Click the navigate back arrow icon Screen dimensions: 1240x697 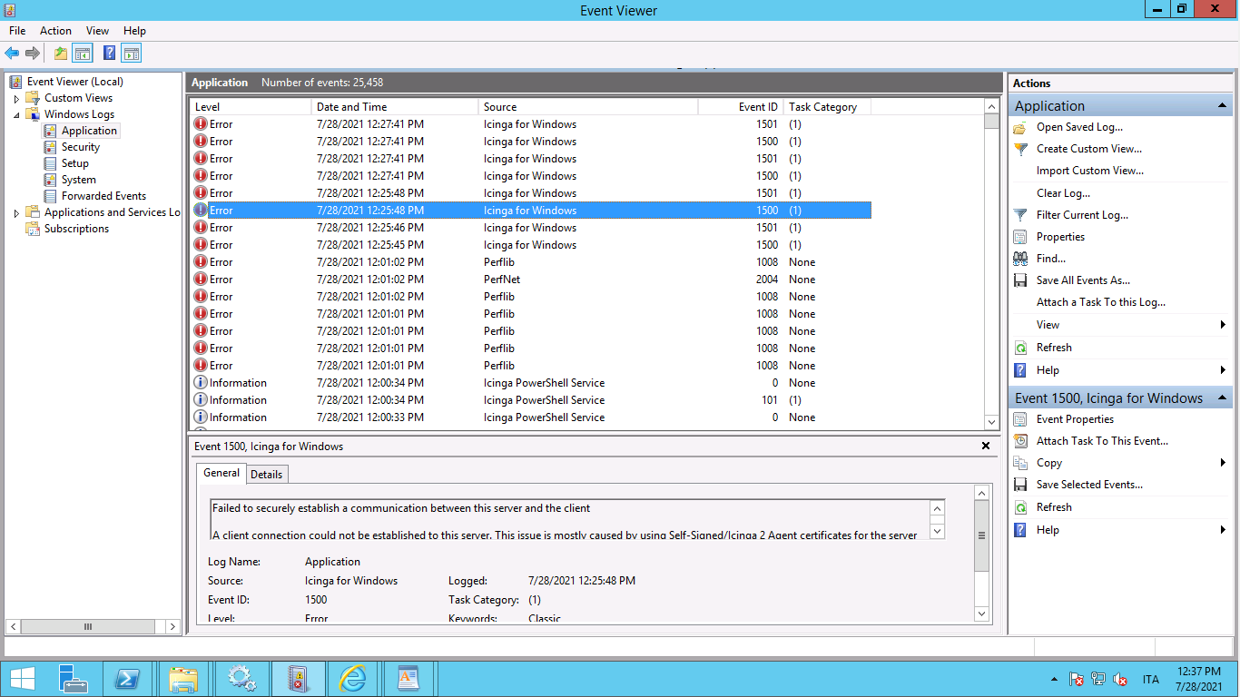(11, 53)
